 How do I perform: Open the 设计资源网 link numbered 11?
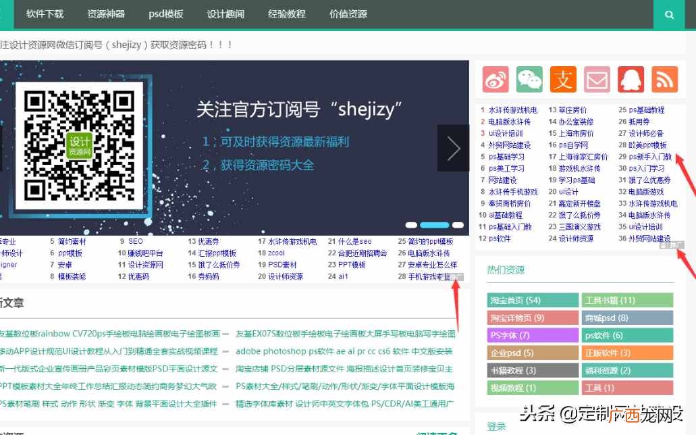pos(145,264)
